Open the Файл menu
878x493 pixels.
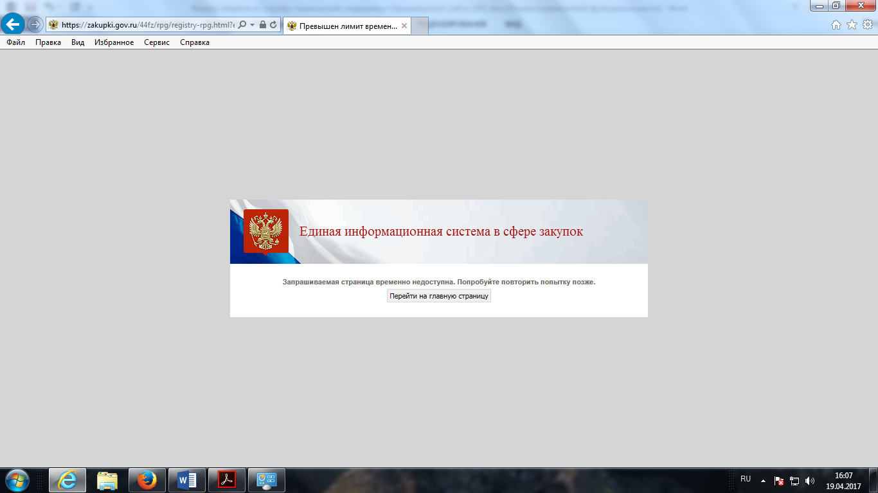tap(16, 42)
